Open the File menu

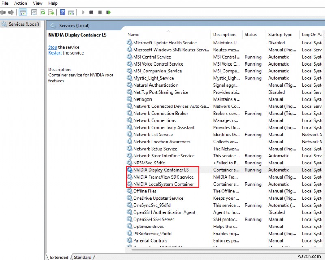click(x=5, y=3)
